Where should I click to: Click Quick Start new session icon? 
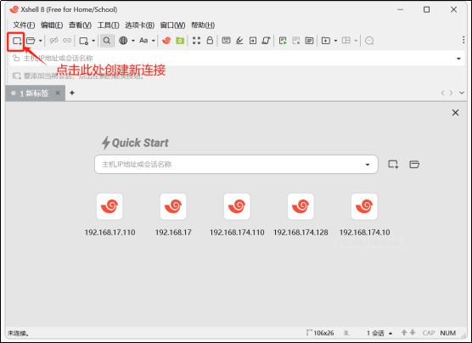pos(393,165)
